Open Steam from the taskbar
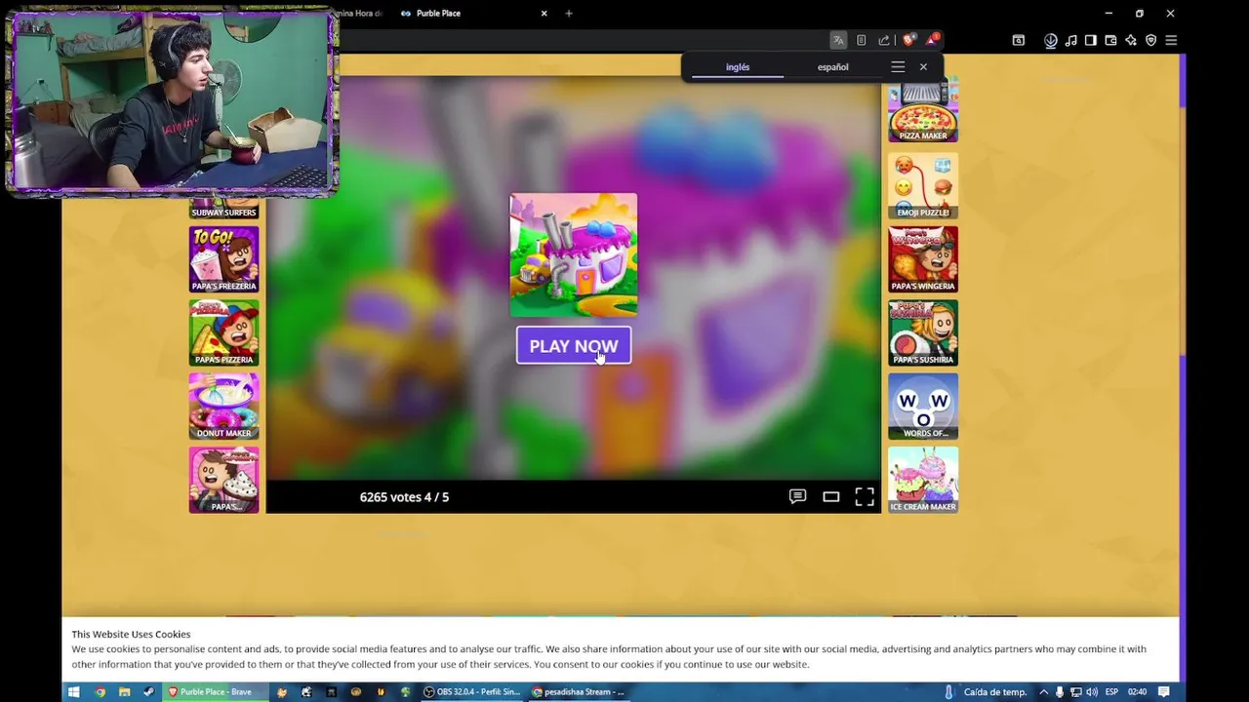The width and height of the screenshot is (1249, 702). [x=148, y=692]
